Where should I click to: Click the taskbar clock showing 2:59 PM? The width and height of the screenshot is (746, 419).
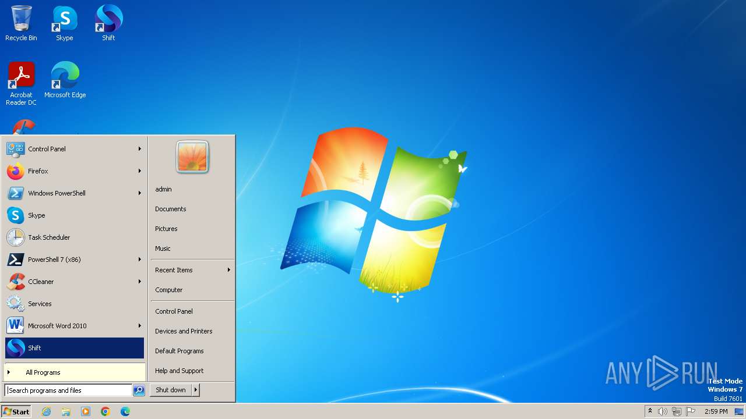pos(716,411)
